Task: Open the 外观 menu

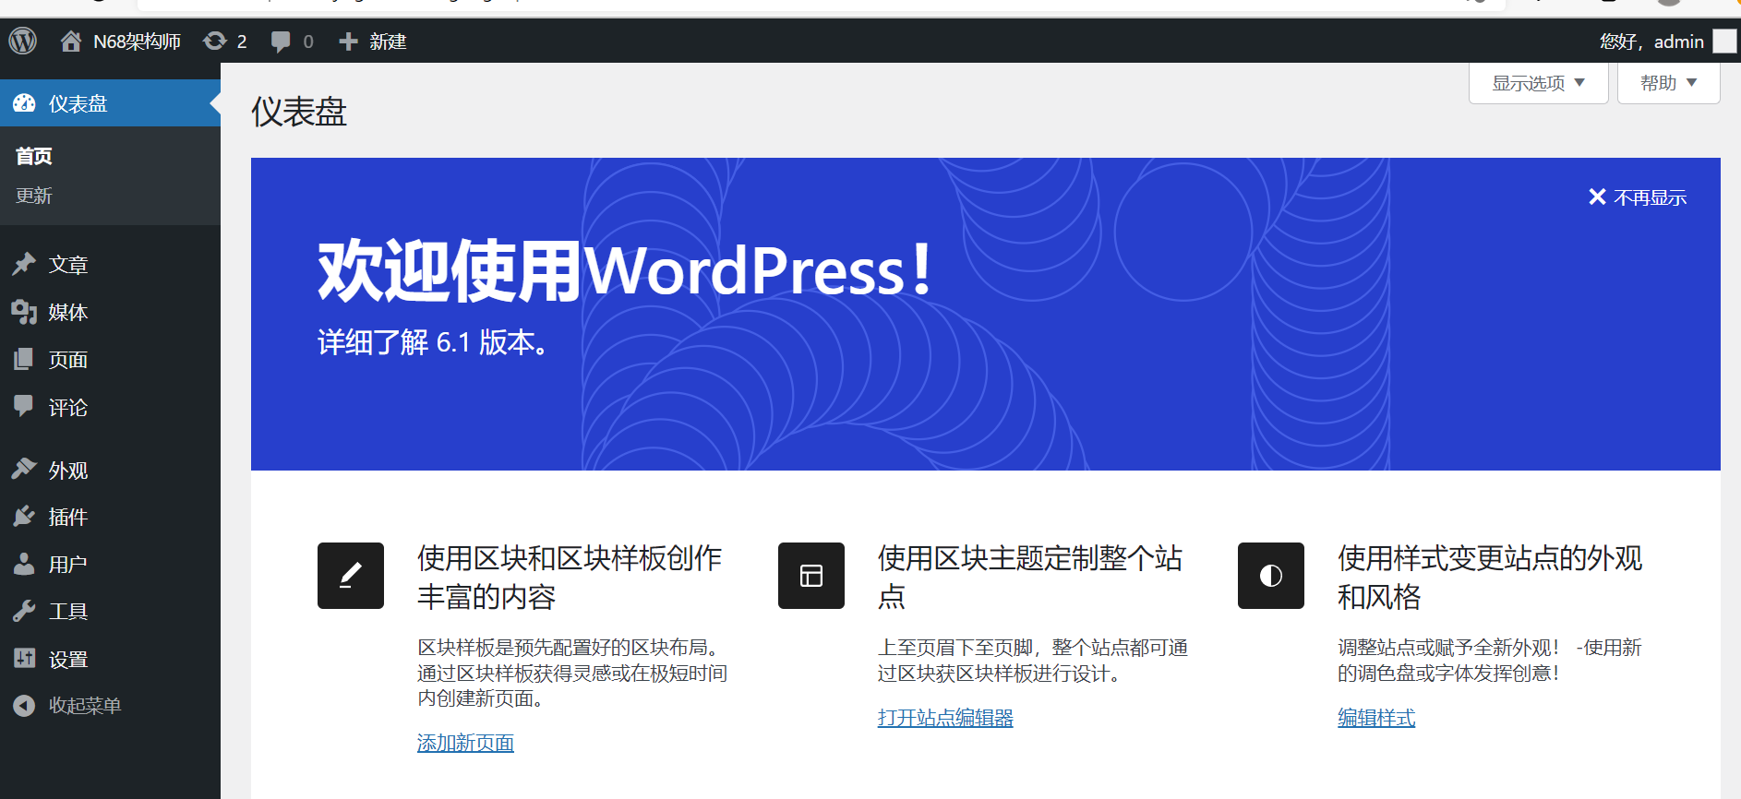Action: 110,470
